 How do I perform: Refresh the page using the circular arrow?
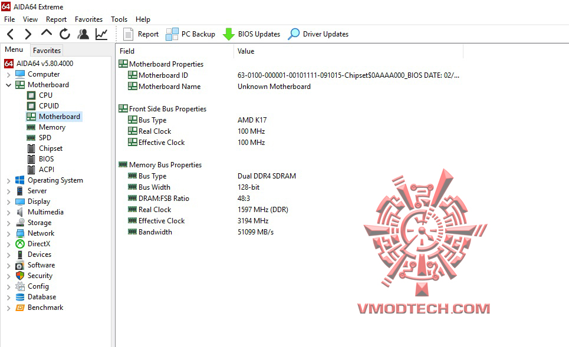[x=65, y=34]
